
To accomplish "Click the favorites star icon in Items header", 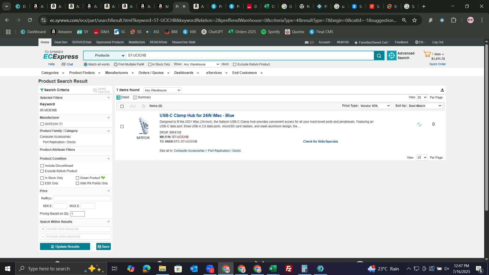I will point(144,106).
